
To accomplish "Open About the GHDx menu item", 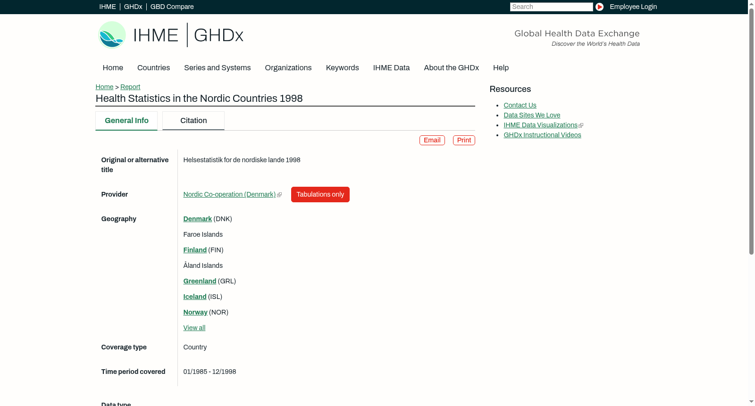I will (x=452, y=68).
